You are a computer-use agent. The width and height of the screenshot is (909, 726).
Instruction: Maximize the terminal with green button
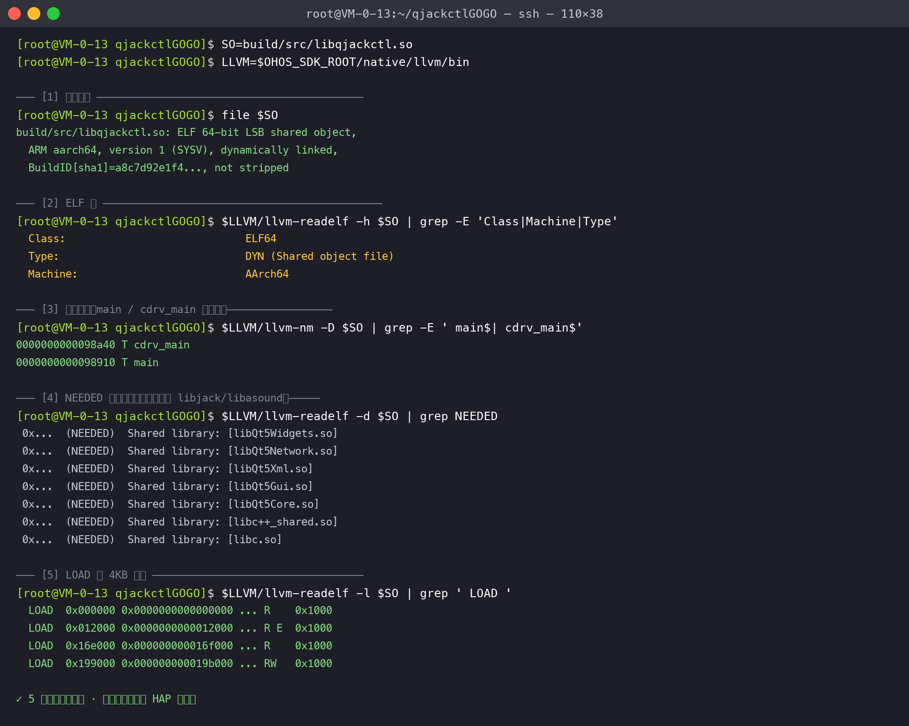point(54,14)
